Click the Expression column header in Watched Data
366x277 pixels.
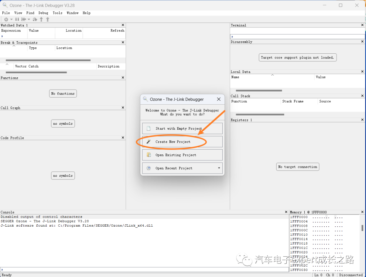click(x=14, y=31)
